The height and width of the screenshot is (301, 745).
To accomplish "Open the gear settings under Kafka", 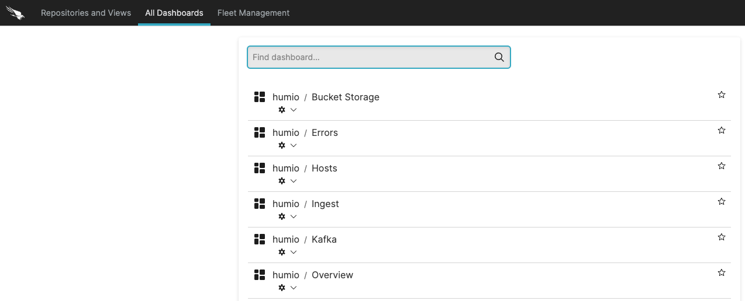I will pyautogui.click(x=282, y=252).
